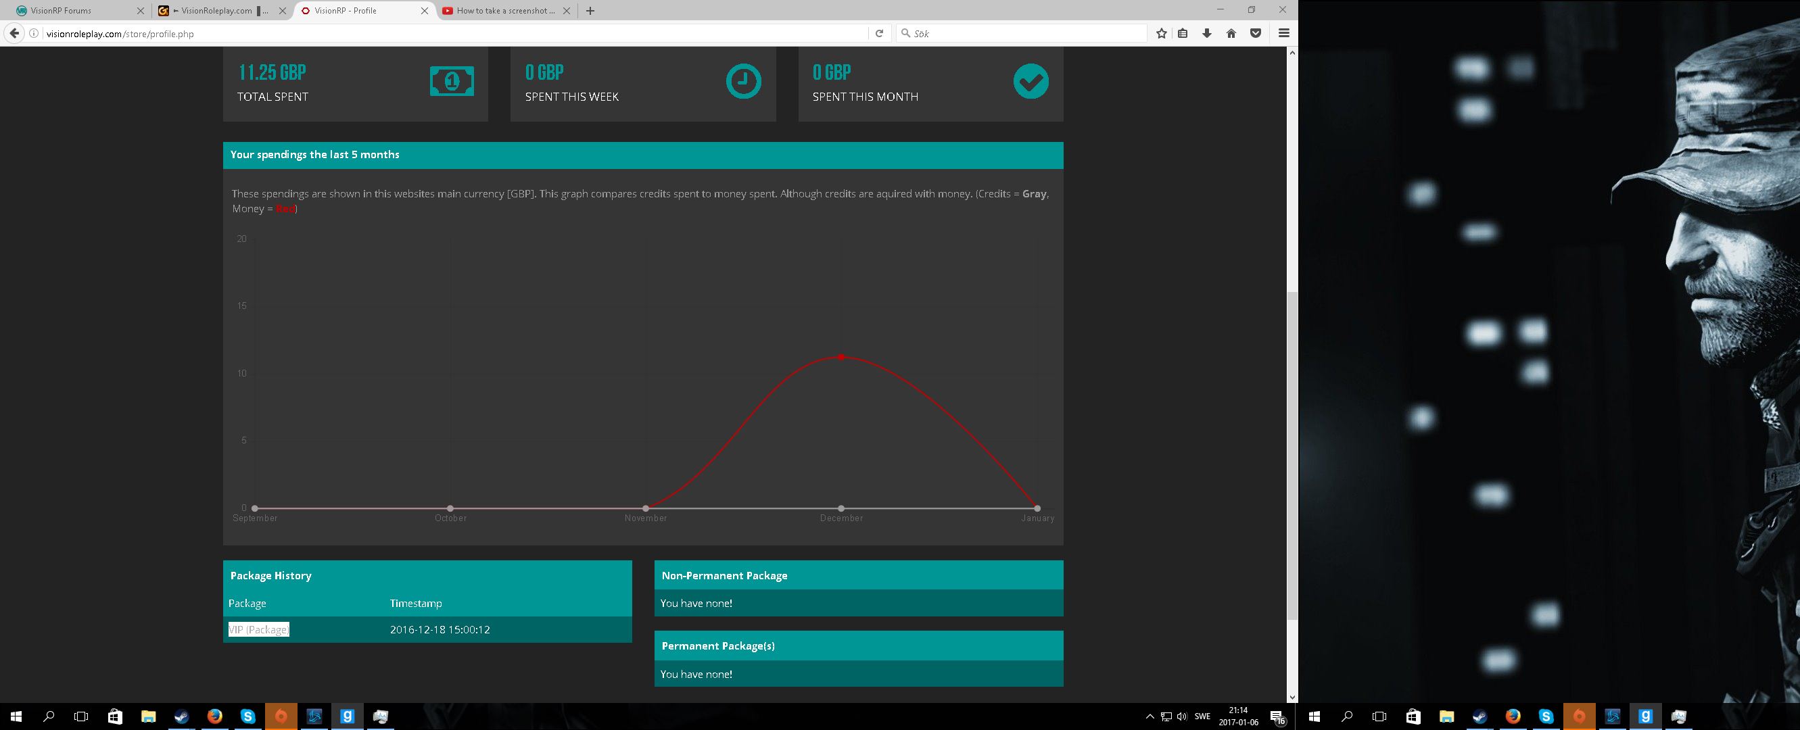Select the VIP (Package) entry in Package History

(x=258, y=629)
